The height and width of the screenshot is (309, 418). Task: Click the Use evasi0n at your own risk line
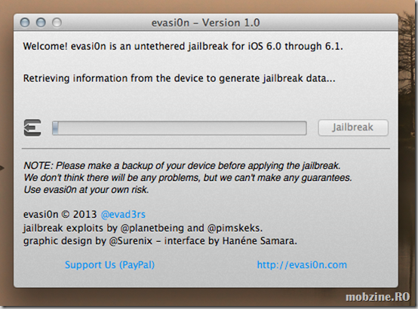(x=86, y=190)
